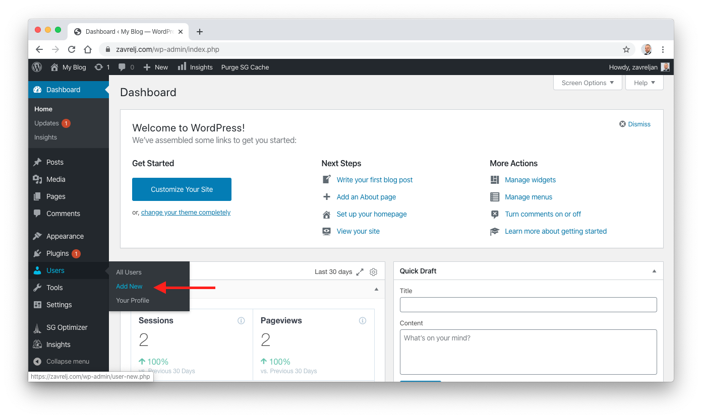Open Insights under Dashboard submenu

pyautogui.click(x=45, y=137)
